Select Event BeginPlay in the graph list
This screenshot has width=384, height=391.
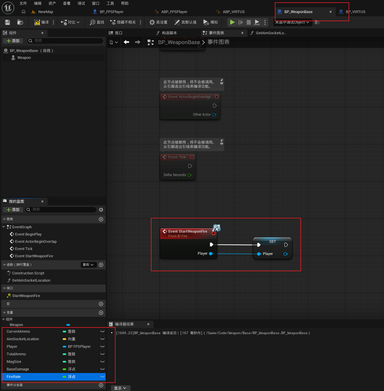pyautogui.click(x=28, y=234)
